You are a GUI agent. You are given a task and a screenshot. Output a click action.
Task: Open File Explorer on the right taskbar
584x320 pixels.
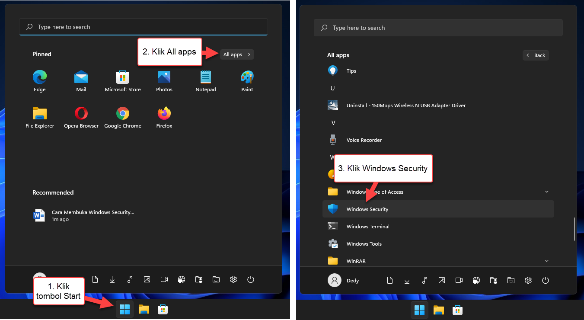[x=438, y=310]
